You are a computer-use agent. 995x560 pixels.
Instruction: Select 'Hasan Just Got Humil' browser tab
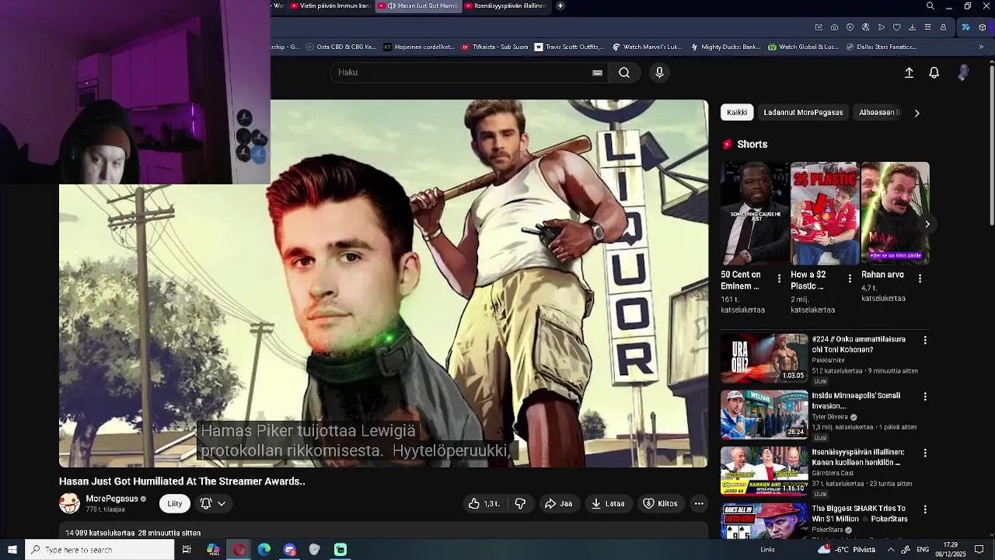[x=418, y=5]
